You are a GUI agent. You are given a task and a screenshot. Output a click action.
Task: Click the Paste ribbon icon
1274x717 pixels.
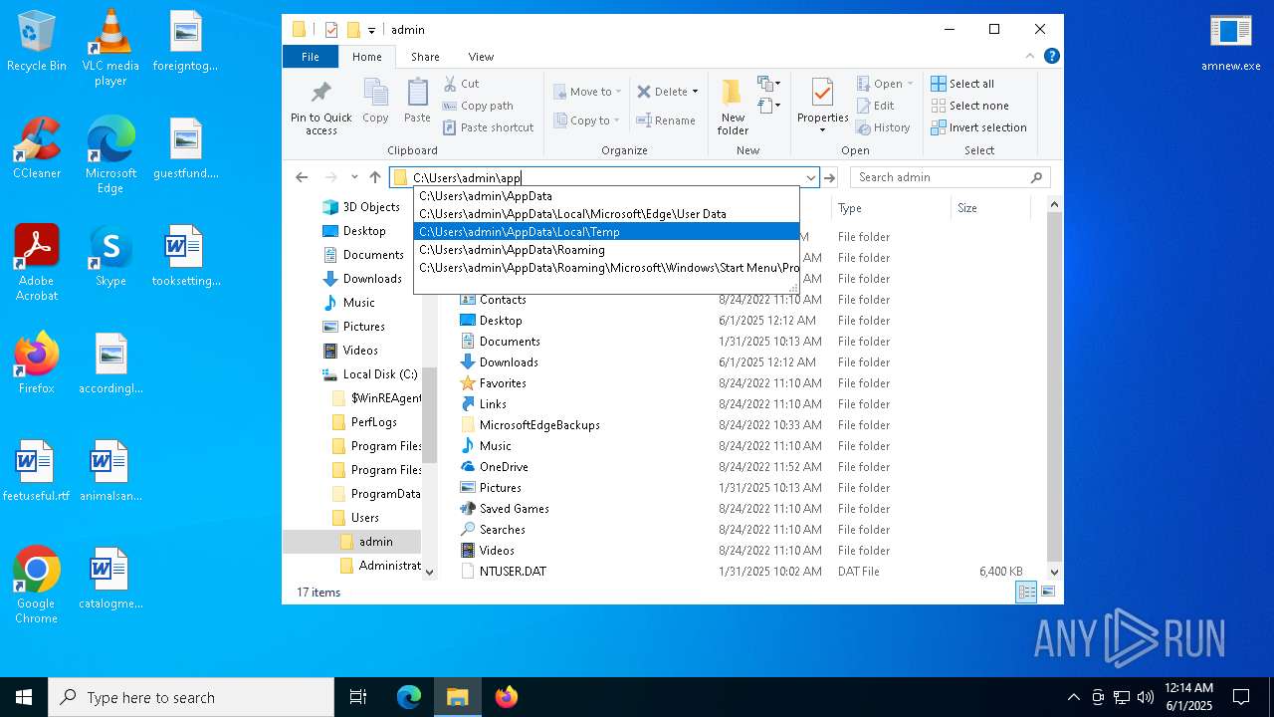[417, 103]
